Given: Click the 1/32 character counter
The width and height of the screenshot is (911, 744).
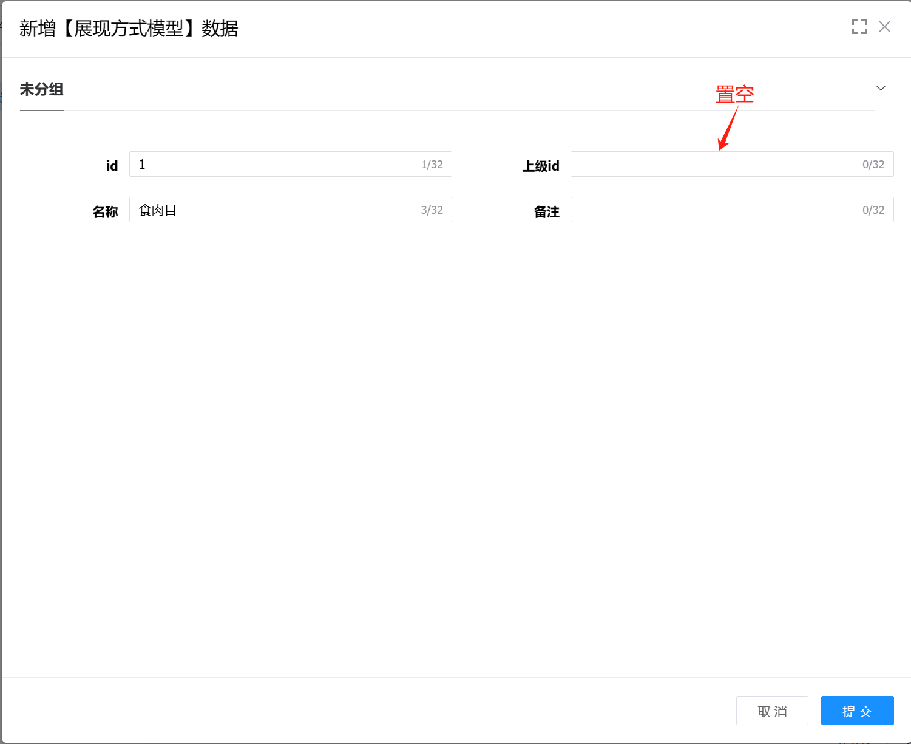Looking at the screenshot, I should pos(432,165).
